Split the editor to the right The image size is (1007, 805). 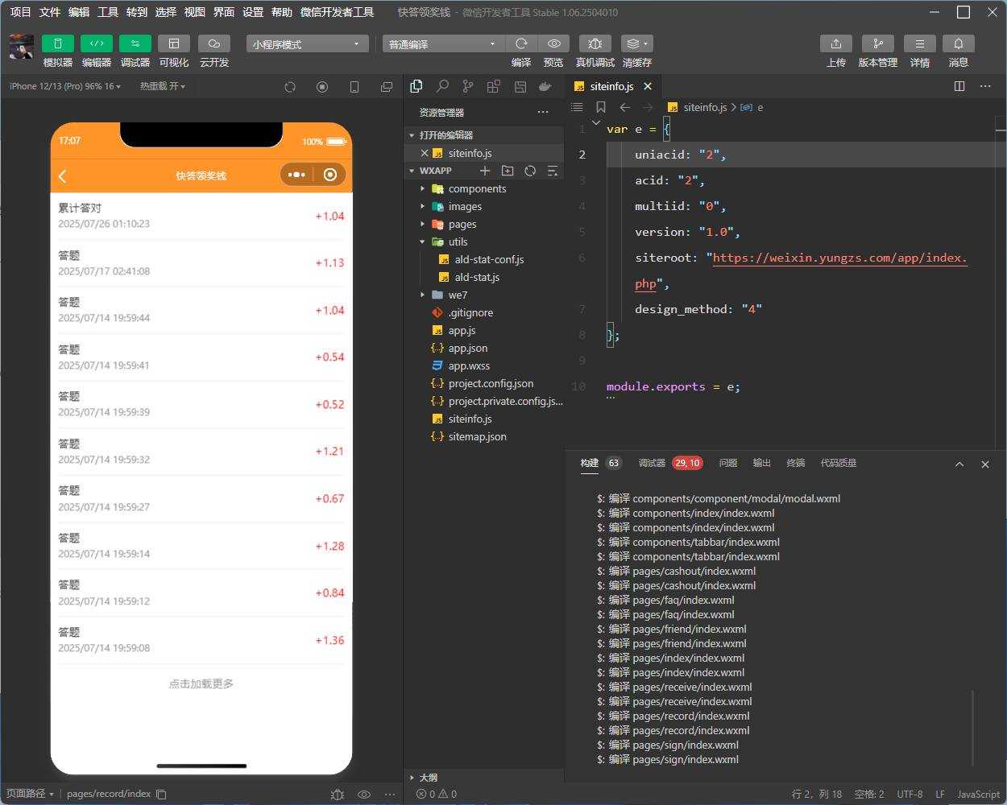(959, 86)
